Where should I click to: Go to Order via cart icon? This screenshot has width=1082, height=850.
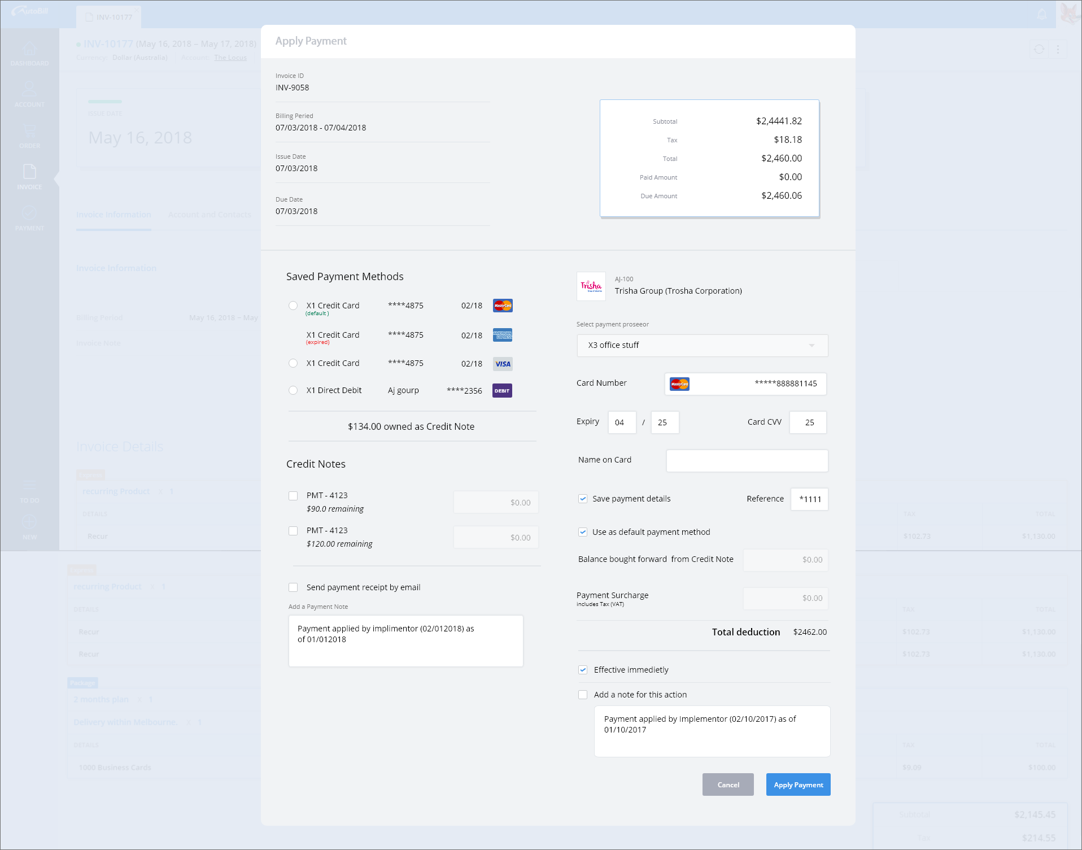coord(29,131)
